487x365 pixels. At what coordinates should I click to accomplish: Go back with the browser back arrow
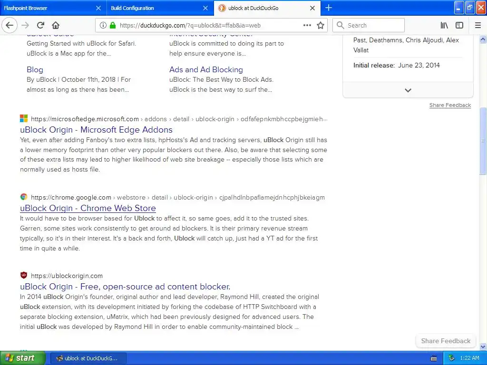(x=10, y=25)
